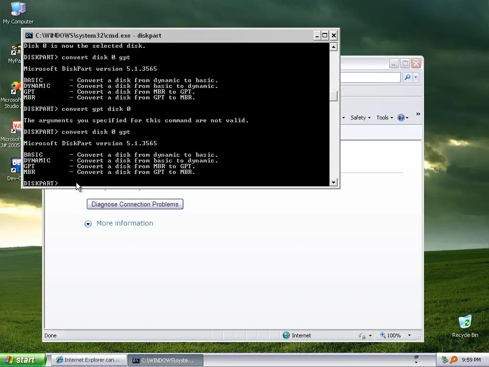Click the cmd.exe system menu icon in title bar
This screenshot has width=489, height=367.
(29, 35)
